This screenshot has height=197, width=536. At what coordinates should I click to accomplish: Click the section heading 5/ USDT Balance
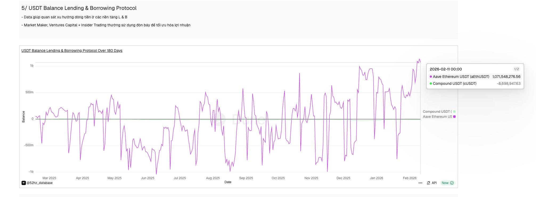point(79,8)
